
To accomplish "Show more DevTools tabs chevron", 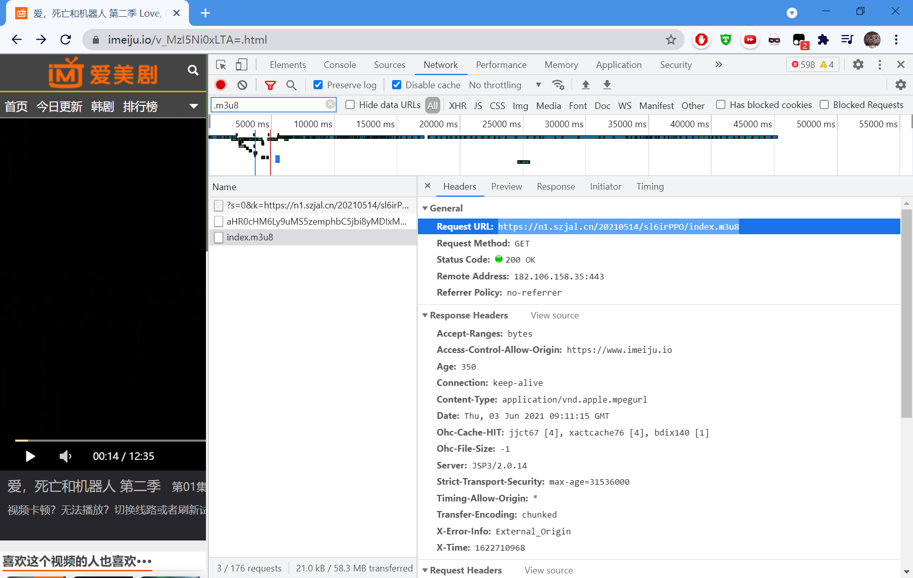I will (x=718, y=64).
